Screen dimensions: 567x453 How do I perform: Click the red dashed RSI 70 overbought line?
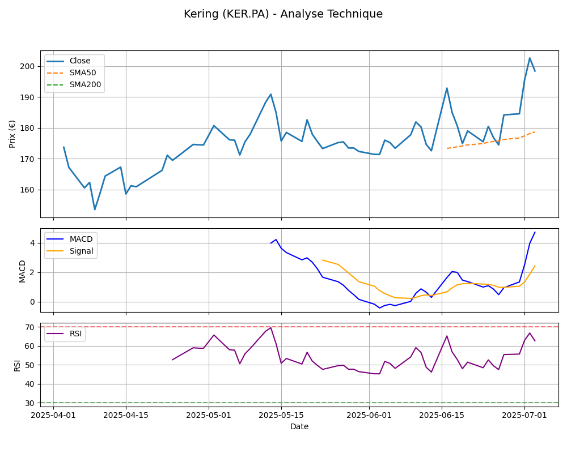coord(299,327)
